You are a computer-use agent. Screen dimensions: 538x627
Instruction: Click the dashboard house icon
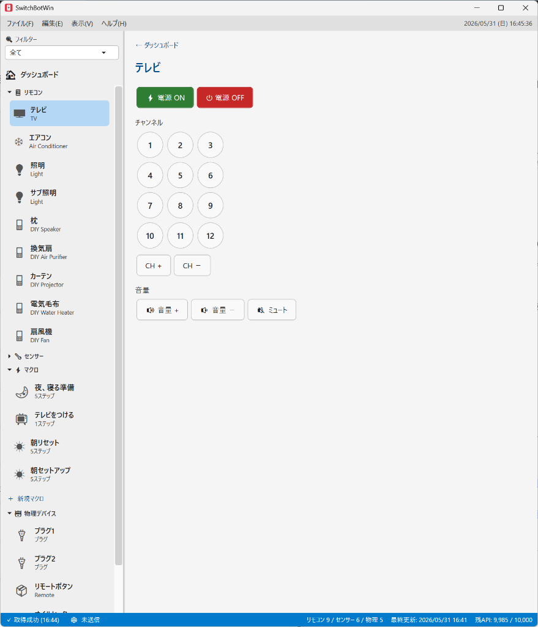pyautogui.click(x=11, y=75)
